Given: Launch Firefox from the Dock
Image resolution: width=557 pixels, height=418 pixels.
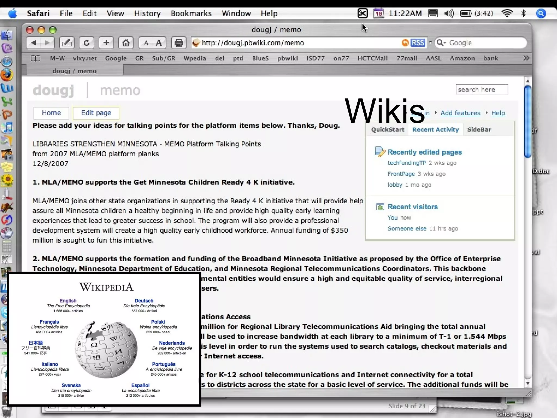Looking at the screenshot, I should 7,75.
